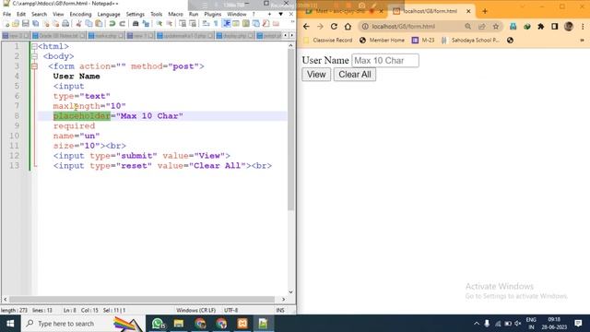Toggle Show All Characters pilcrow icon
Viewport: 590px width, 332px height.
point(216,24)
